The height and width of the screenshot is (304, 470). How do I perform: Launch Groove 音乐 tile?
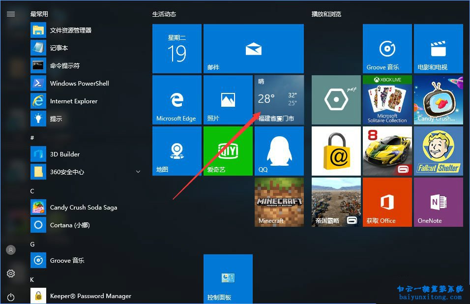click(387, 48)
